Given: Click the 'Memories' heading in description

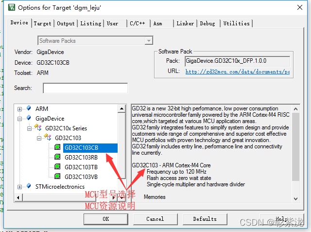Looking at the screenshot, I should click(155, 197).
